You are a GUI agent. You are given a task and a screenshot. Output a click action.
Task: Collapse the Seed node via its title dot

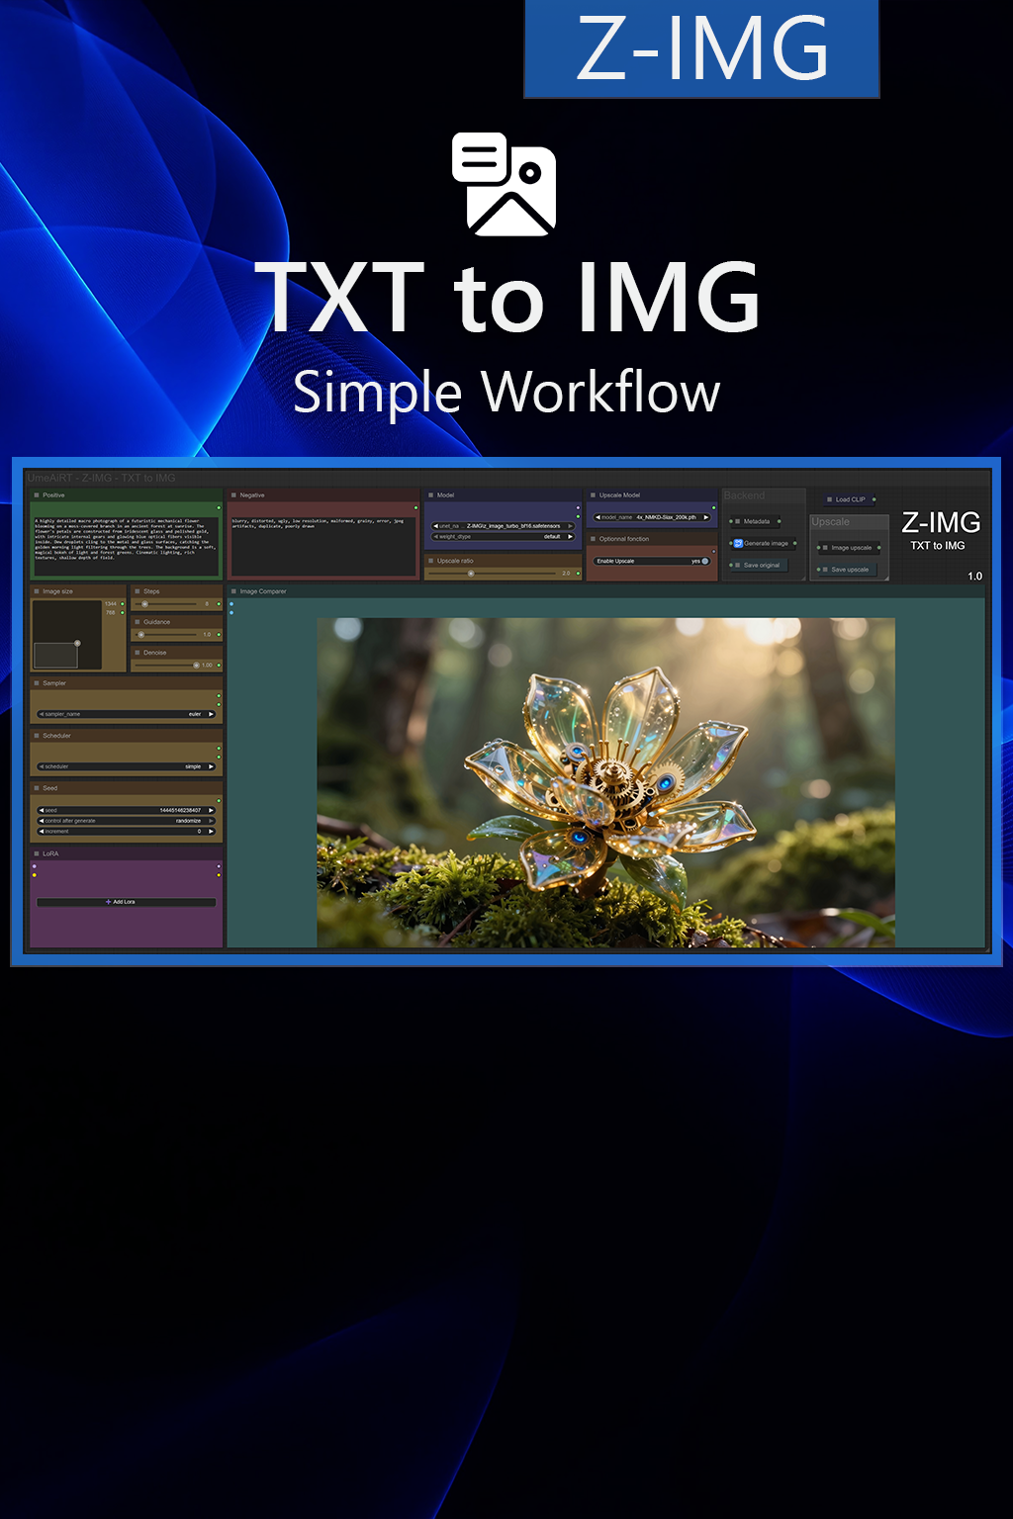tap(37, 788)
